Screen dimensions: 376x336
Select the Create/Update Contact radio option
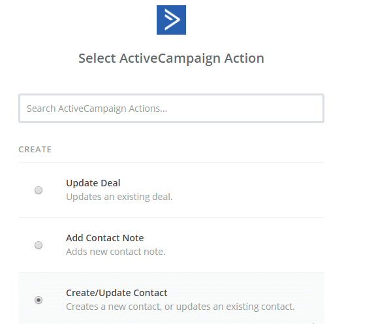39,300
